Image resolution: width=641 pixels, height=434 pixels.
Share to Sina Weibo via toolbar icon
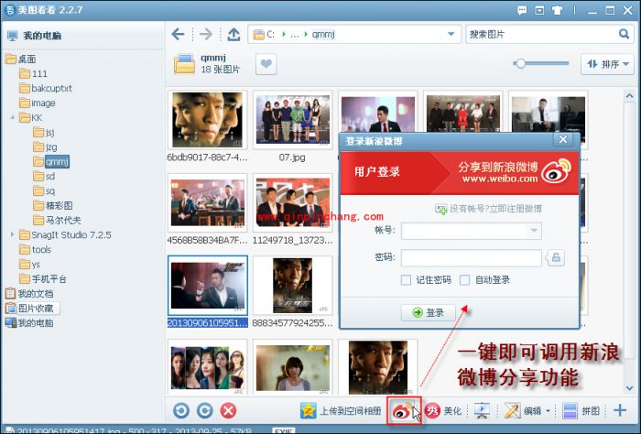[x=401, y=411]
